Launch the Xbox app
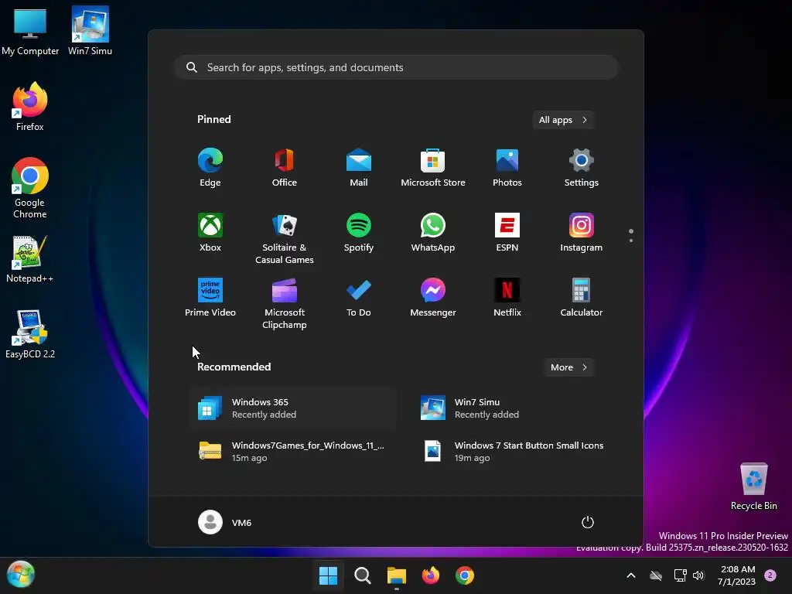 [210, 232]
